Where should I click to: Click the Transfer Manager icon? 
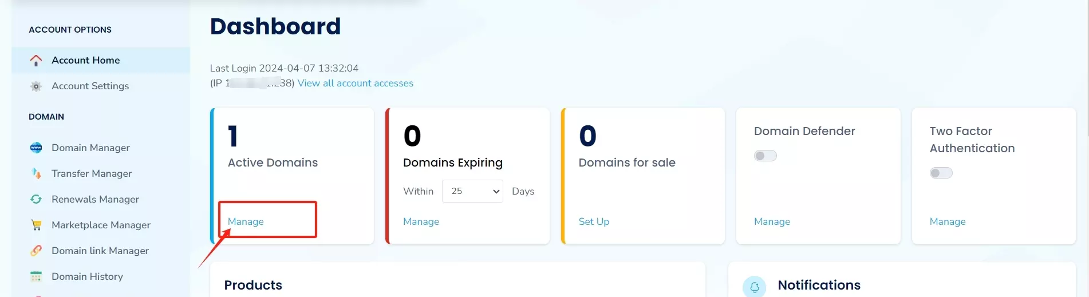36,173
